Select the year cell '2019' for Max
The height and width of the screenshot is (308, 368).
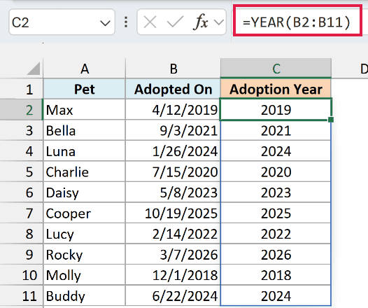point(276,110)
